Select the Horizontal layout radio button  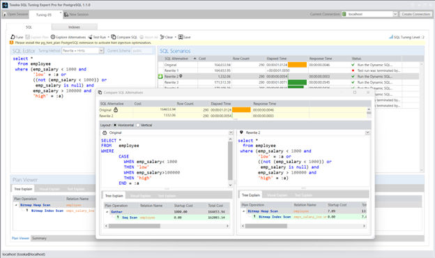(115, 125)
